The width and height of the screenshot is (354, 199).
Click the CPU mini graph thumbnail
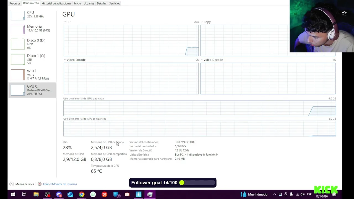[x=18, y=15]
